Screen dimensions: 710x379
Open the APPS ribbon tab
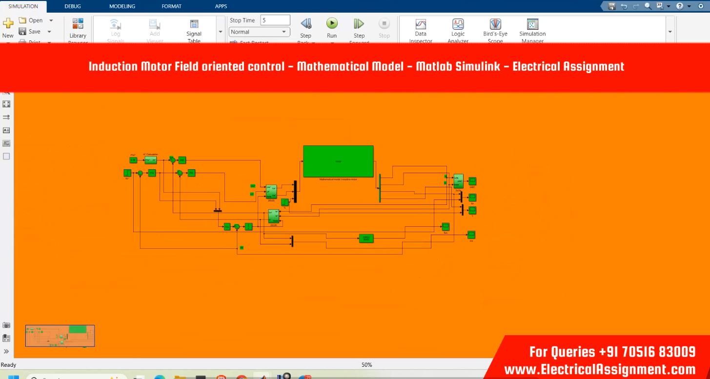pos(221,6)
